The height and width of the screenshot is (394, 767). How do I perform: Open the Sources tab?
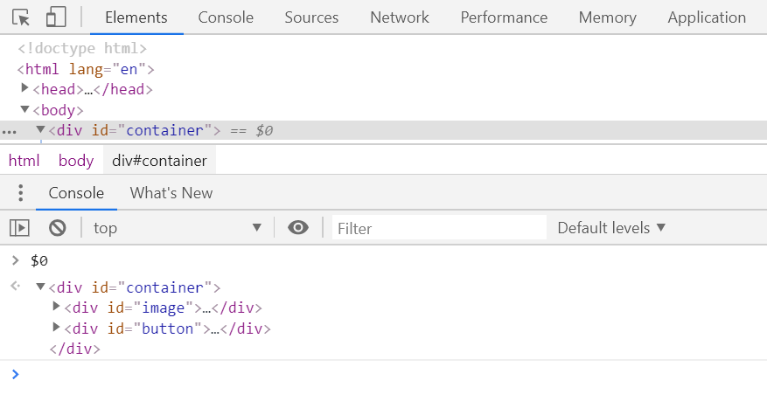311,17
